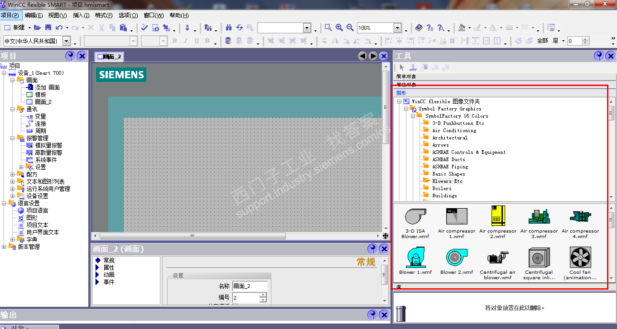
Task: Select the 3-D ISA Blower.wmf graphic
Action: tap(415, 222)
